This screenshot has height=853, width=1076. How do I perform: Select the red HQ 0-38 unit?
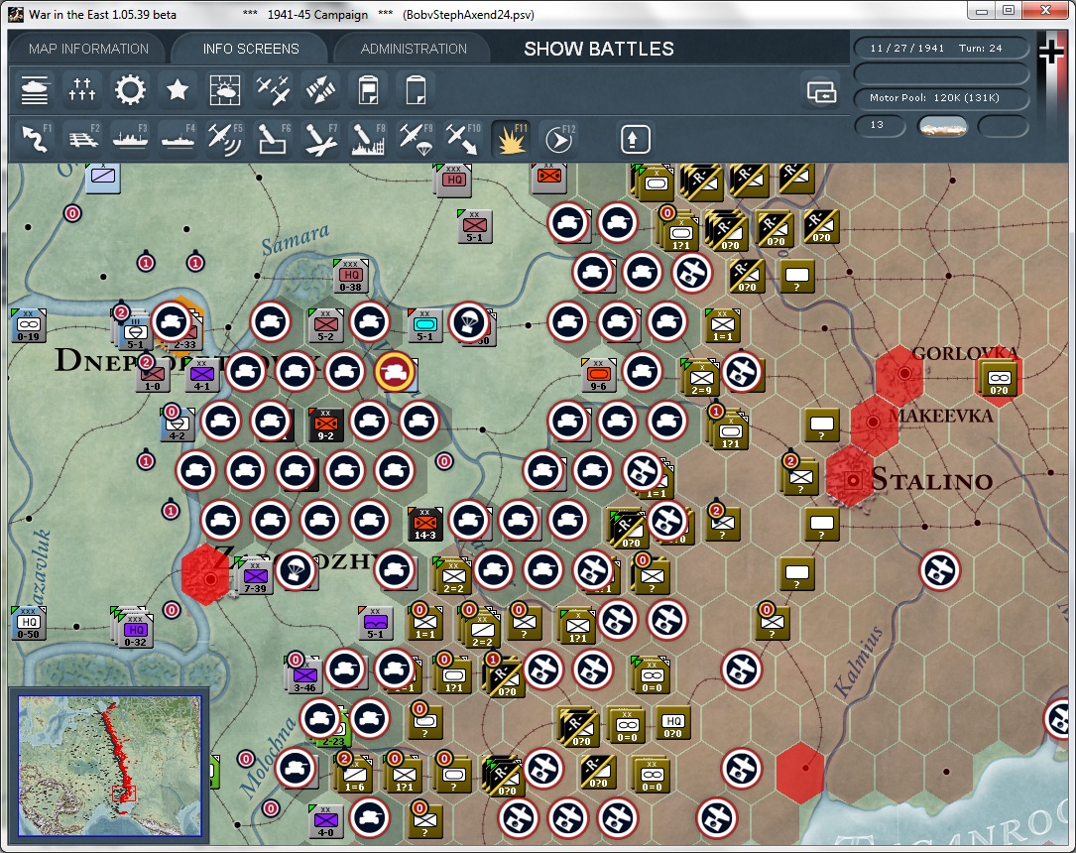pos(351,277)
